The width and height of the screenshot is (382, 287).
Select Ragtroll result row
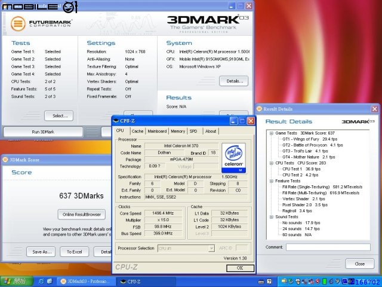pos(297,211)
